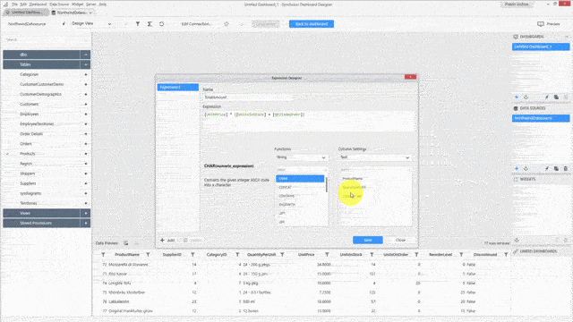Click the Save button in Expression Designer

[x=368, y=241]
